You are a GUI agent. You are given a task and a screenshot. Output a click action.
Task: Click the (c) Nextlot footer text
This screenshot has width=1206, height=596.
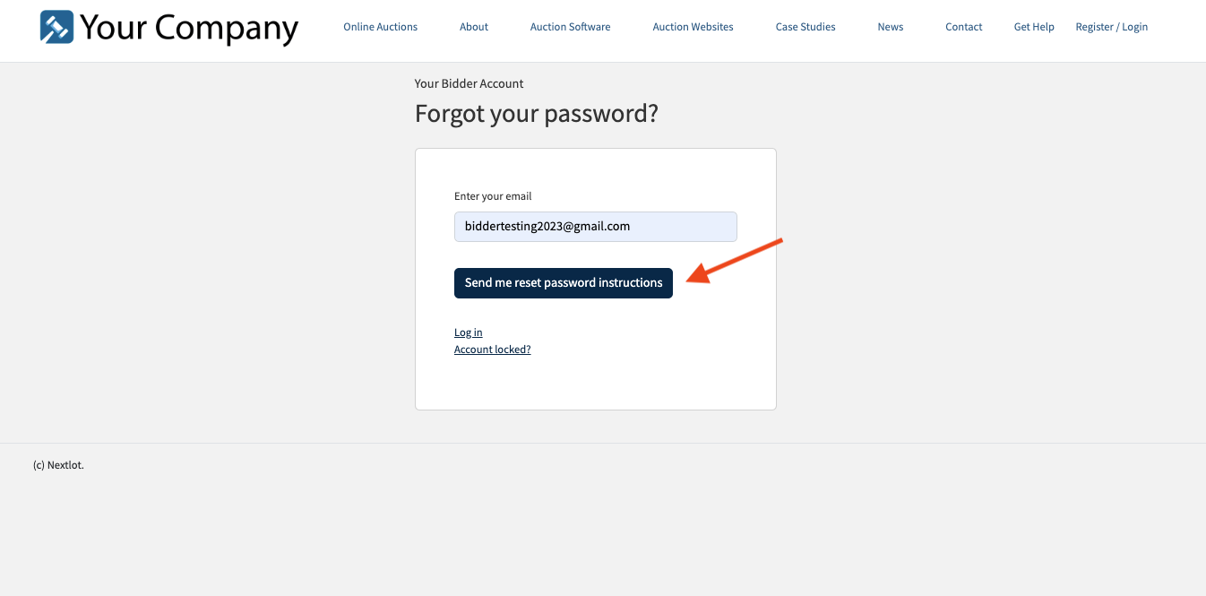[58, 465]
